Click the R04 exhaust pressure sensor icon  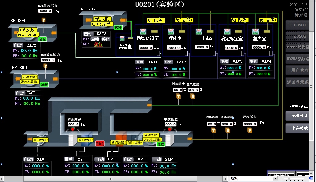pos(44,20)
